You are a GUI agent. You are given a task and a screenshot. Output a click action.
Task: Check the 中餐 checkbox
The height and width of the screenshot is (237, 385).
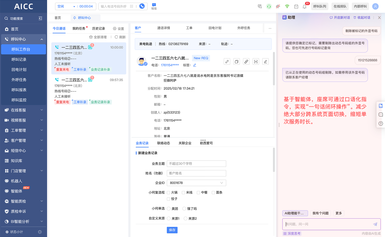click(x=198, y=192)
